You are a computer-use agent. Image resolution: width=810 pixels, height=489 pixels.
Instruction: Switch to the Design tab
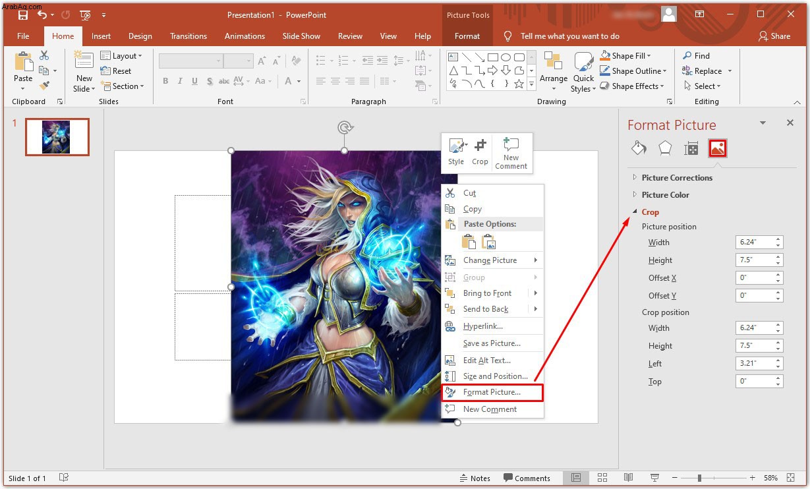(x=140, y=36)
